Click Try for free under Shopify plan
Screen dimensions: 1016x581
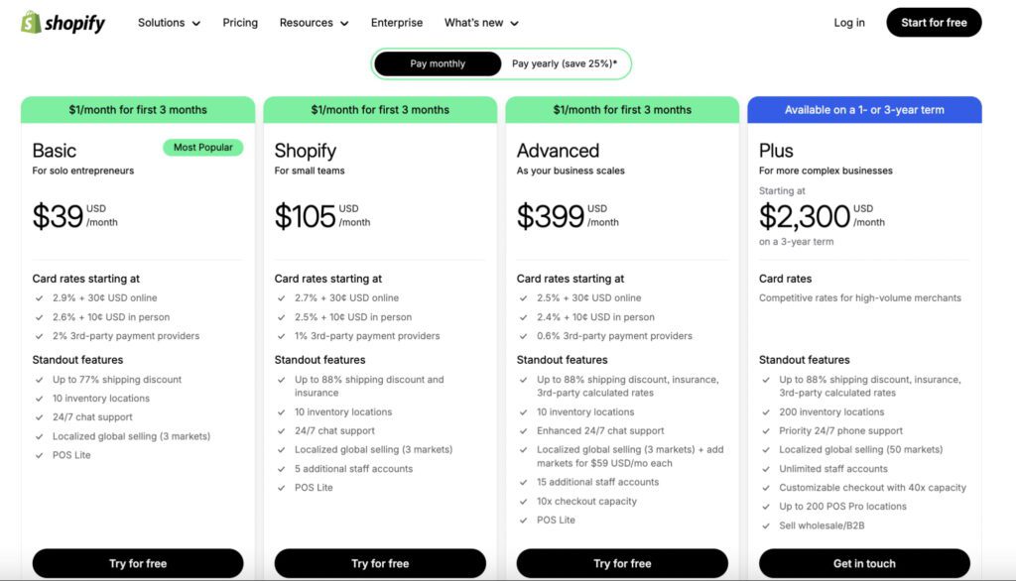coord(380,563)
